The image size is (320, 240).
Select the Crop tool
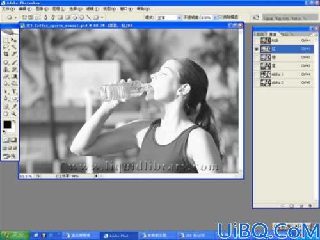[x=6, y=54]
